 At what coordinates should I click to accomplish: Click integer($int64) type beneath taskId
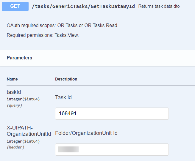[23, 99]
